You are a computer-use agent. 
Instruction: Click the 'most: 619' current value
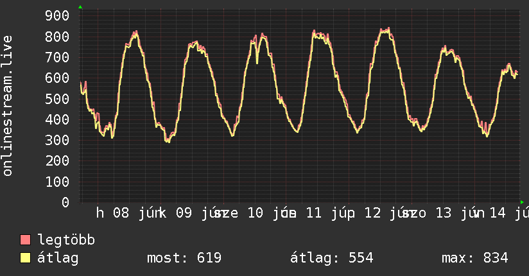[184, 258]
